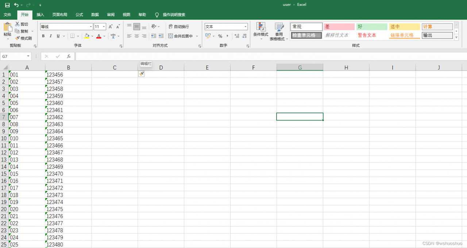Switch to 页面布局 Page Layout tab
The width and height of the screenshot is (467, 248).
pyautogui.click(x=60, y=15)
